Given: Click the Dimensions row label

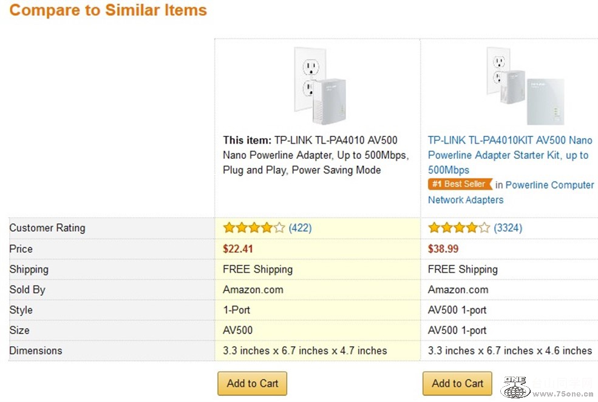Looking at the screenshot, I should pos(36,350).
